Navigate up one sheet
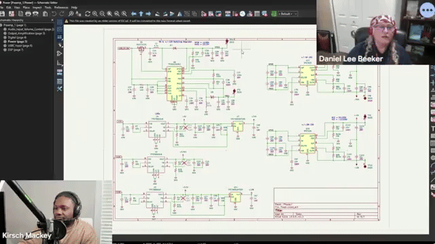Viewport: 435px width, 244px height. point(141,14)
